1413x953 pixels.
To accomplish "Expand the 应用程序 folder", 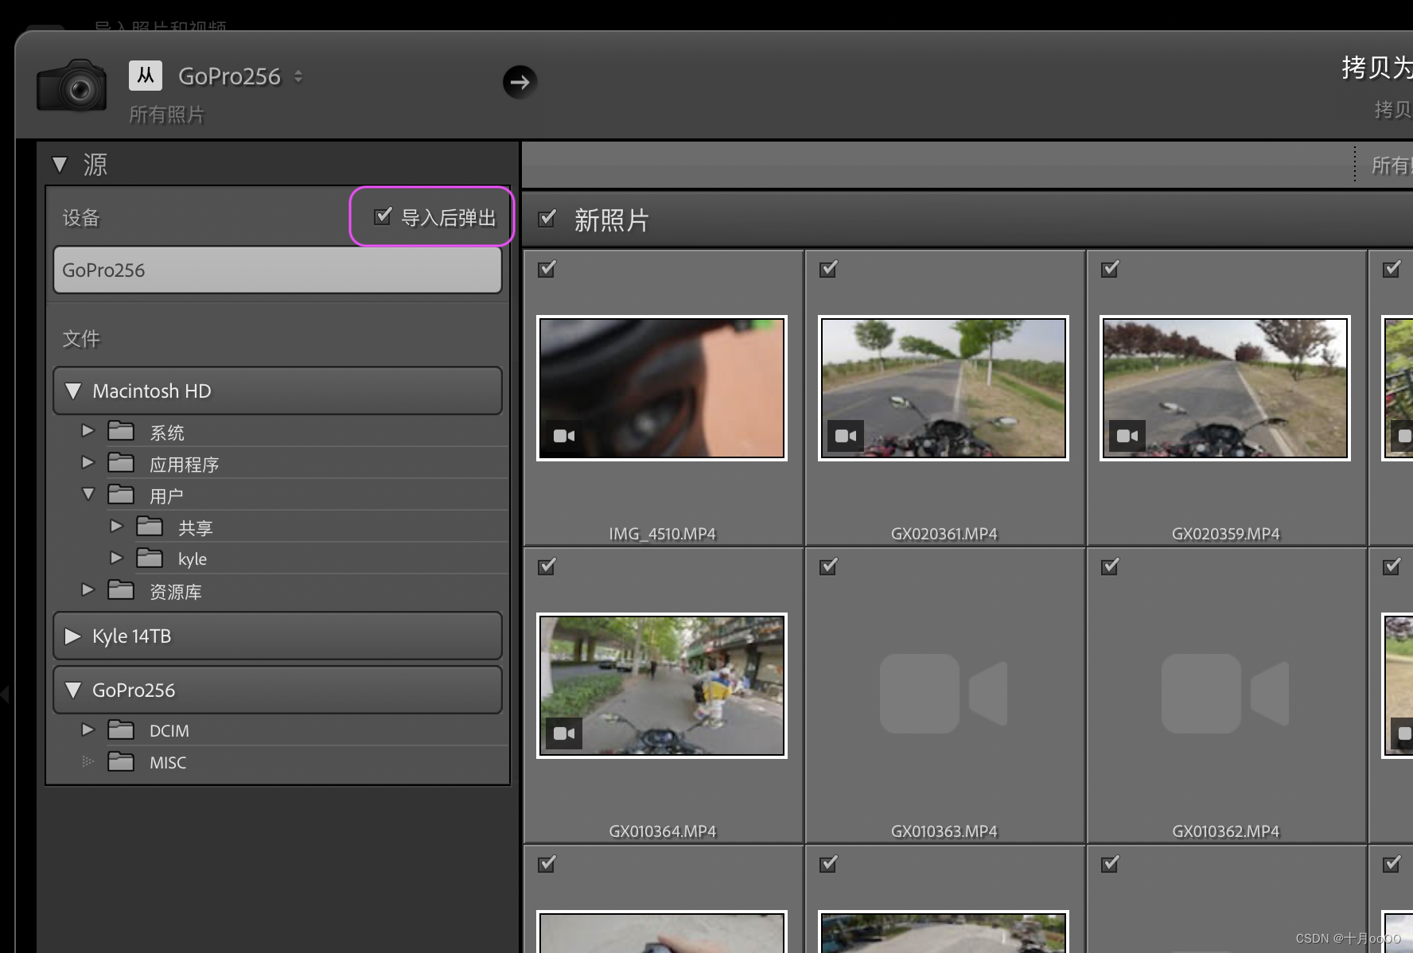I will pos(88,462).
